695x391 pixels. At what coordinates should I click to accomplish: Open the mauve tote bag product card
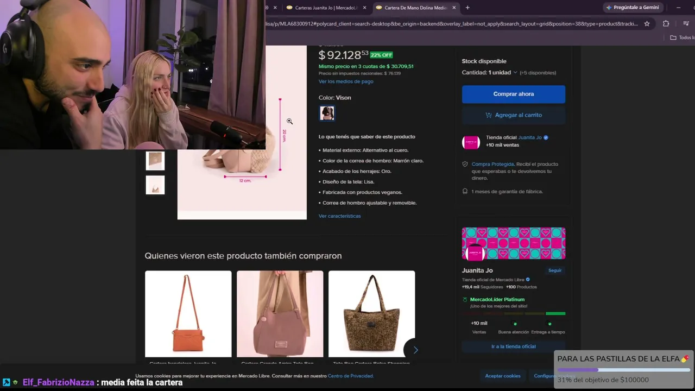280,318
